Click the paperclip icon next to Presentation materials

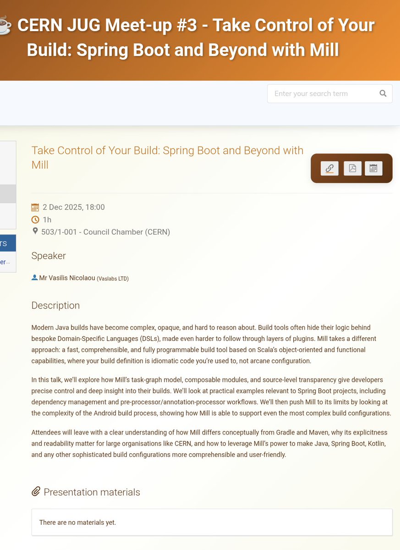tap(36, 492)
